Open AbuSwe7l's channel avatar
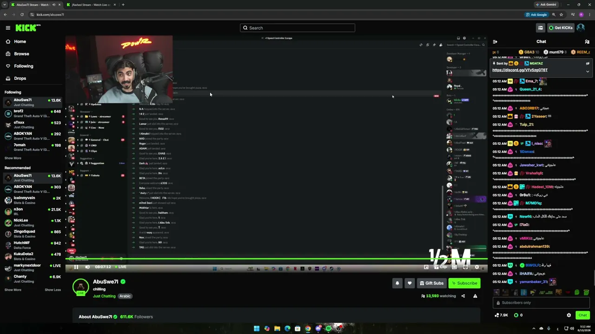595x334 pixels. (x=80, y=287)
